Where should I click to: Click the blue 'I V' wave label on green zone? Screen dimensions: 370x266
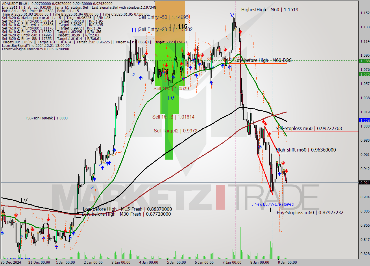(171, 98)
